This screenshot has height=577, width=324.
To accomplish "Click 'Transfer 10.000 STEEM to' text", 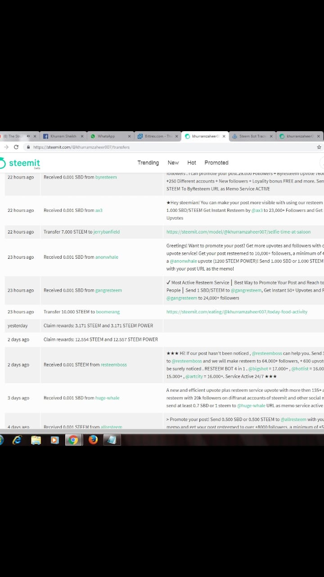I will point(69,312).
